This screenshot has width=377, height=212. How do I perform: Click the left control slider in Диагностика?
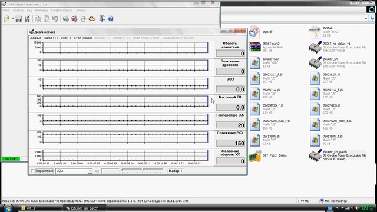tap(132, 171)
